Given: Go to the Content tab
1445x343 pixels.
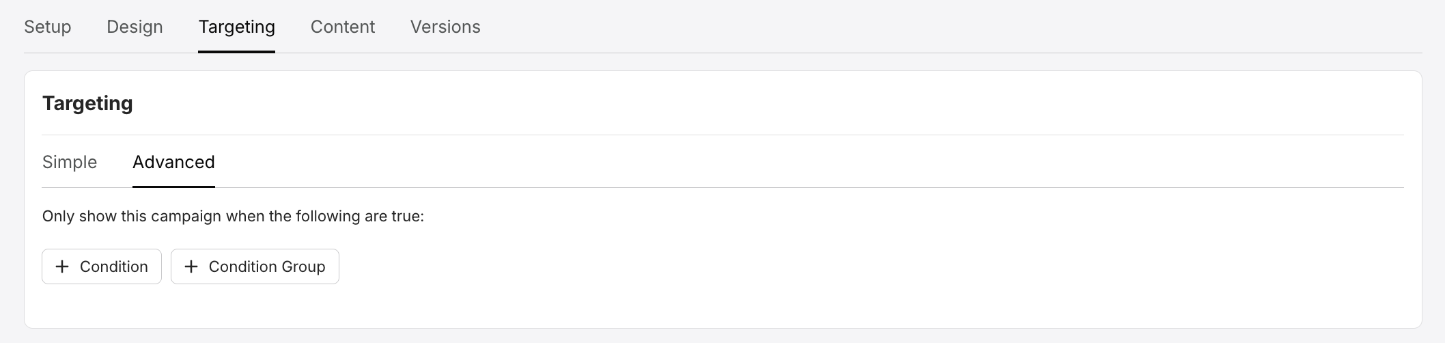Looking at the screenshot, I should point(343,27).
